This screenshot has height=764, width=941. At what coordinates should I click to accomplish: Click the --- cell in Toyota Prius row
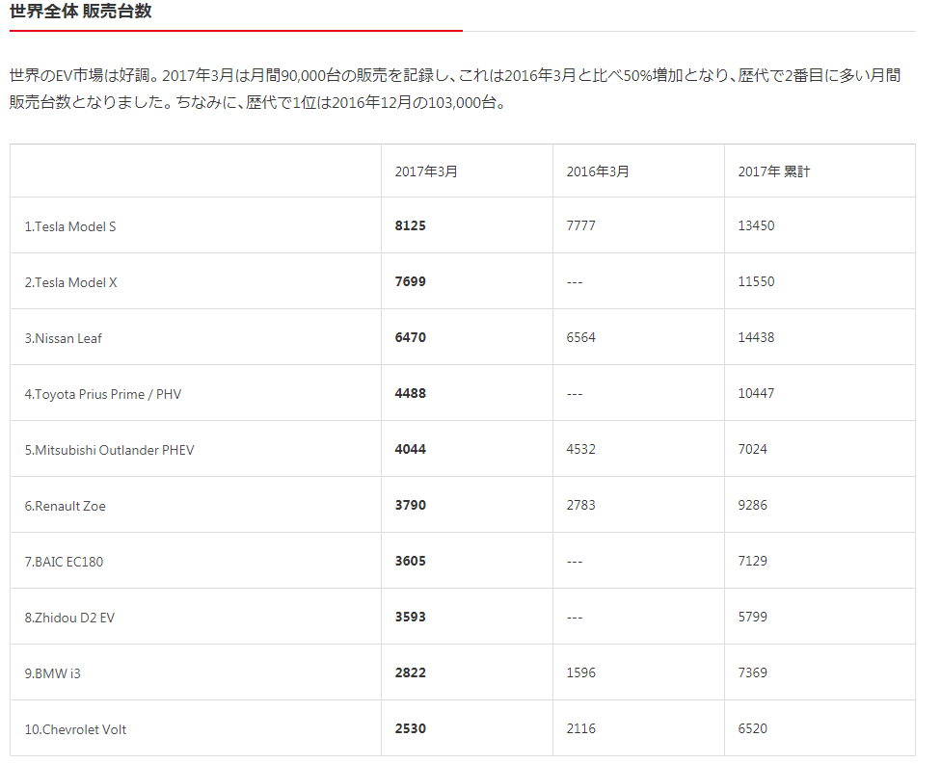click(575, 394)
